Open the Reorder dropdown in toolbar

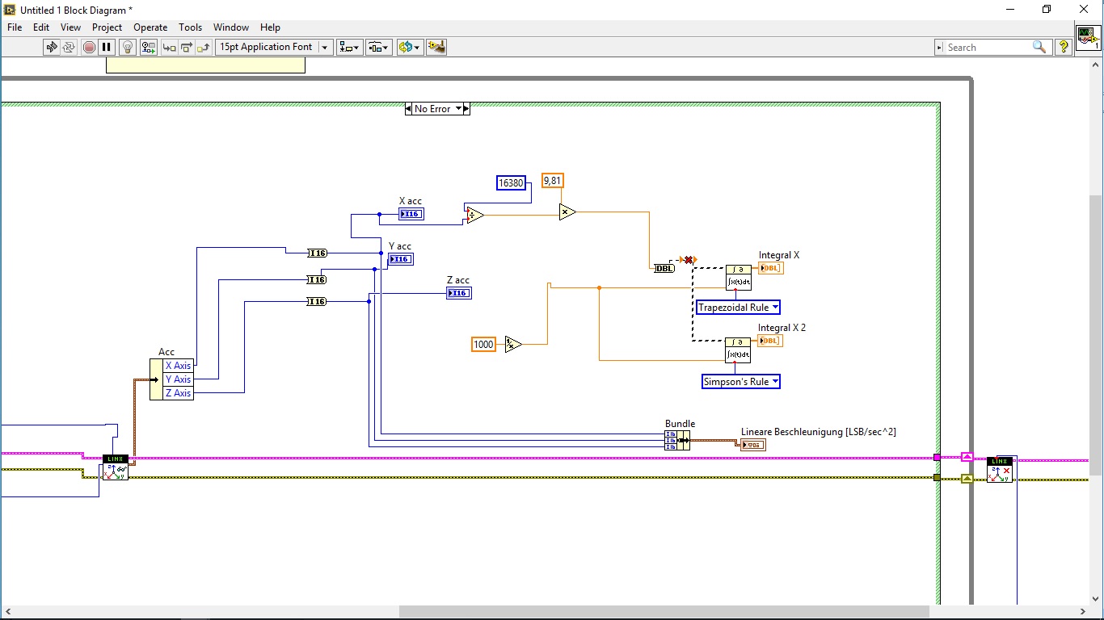click(x=410, y=47)
